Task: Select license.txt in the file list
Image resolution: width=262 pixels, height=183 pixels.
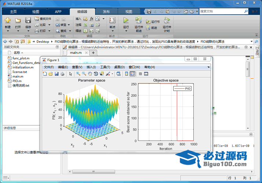Action: click(x=20, y=72)
